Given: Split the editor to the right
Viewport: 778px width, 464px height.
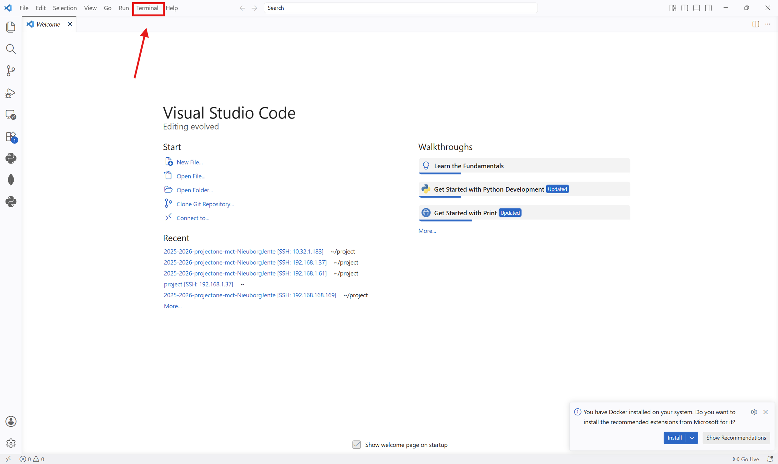Looking at the screenshot, I should coord(756,24).
